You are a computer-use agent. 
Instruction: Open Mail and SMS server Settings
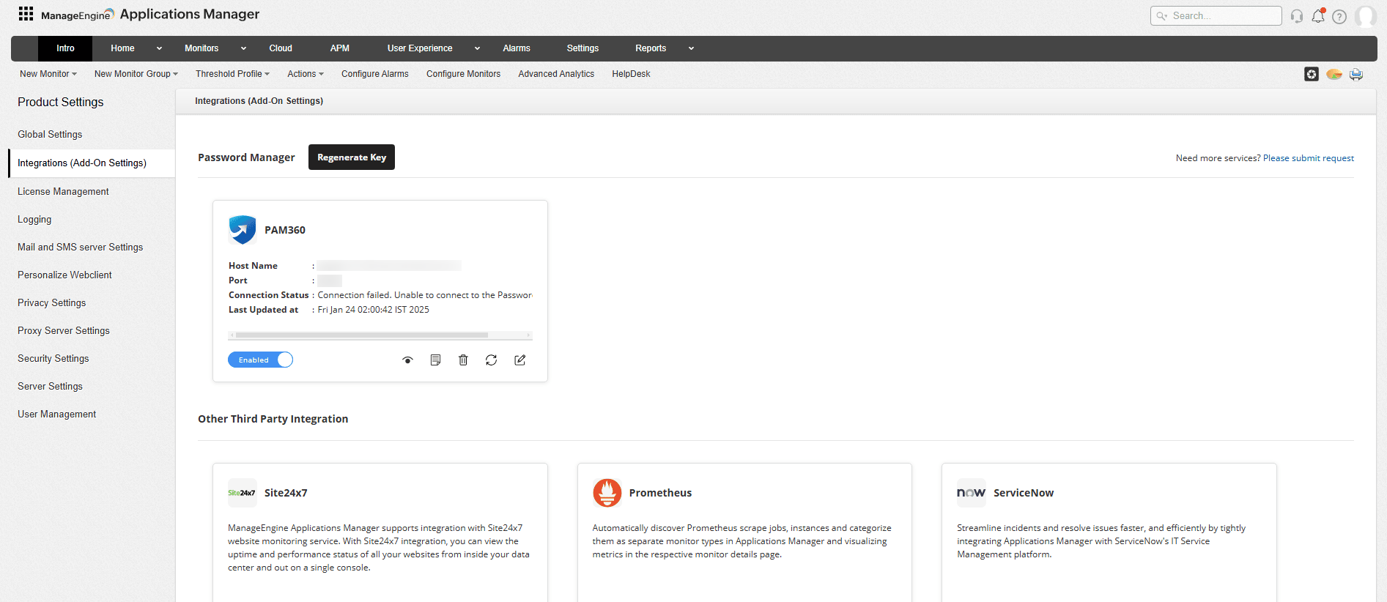tap(81, 248)
